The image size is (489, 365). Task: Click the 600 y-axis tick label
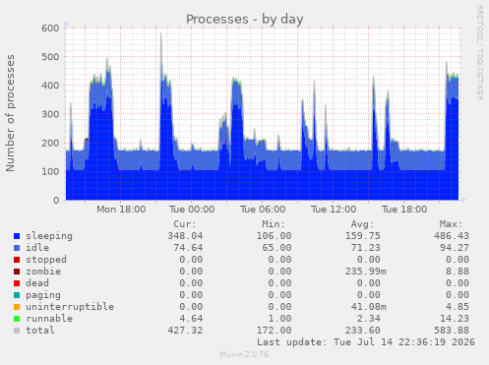(x=50, y=29)
